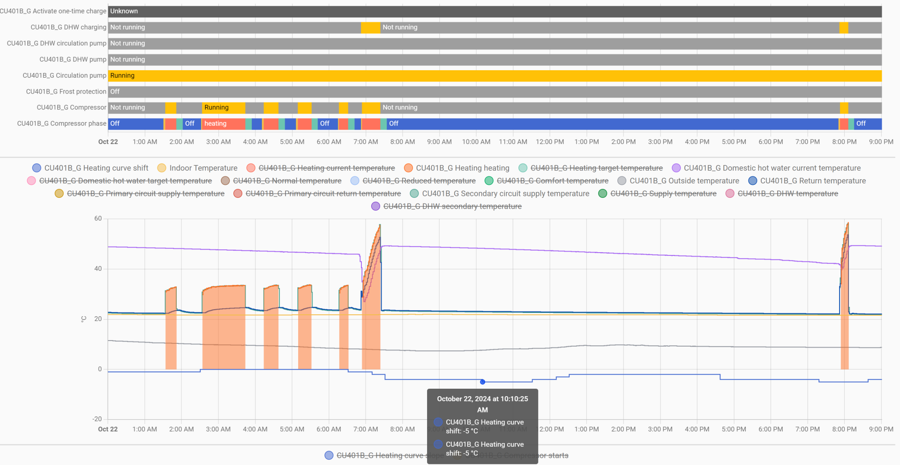
Task: Click the Heating heating orange legend circle
Action: (x=408, y=168)
